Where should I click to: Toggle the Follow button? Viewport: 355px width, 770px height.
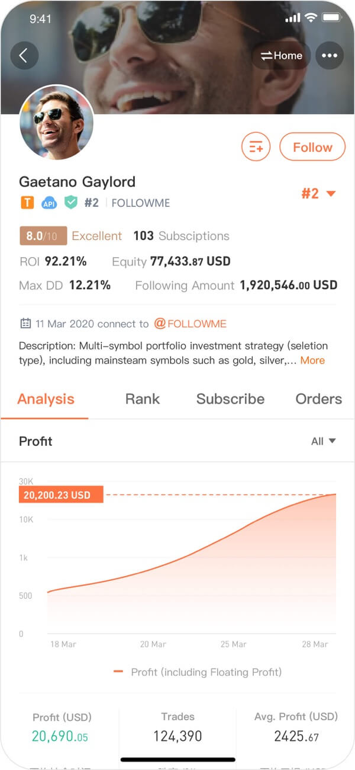pyautogui.click(x=312, y=147)
